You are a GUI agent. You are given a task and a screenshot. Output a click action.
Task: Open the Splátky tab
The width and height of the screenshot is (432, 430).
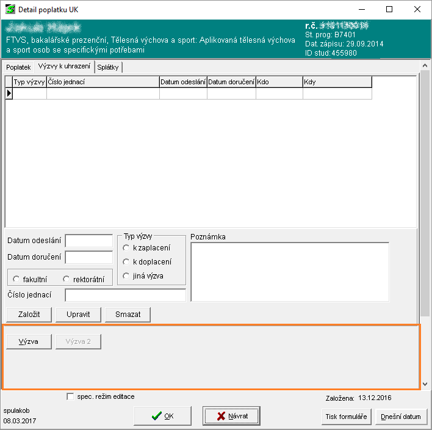point(108,67)
